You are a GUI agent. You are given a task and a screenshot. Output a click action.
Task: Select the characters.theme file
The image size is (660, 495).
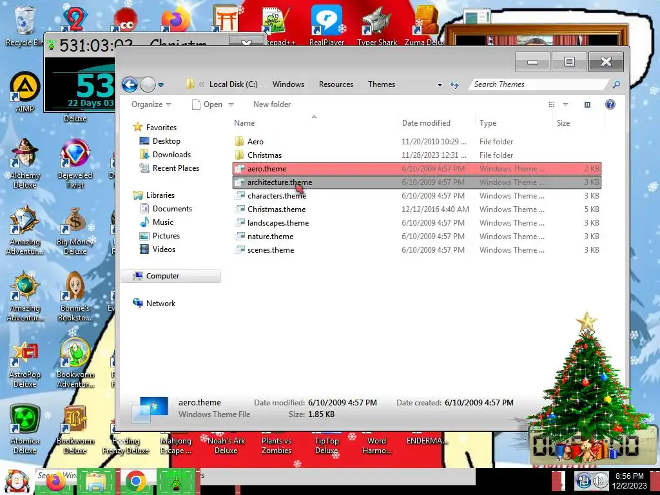[417, 196]
